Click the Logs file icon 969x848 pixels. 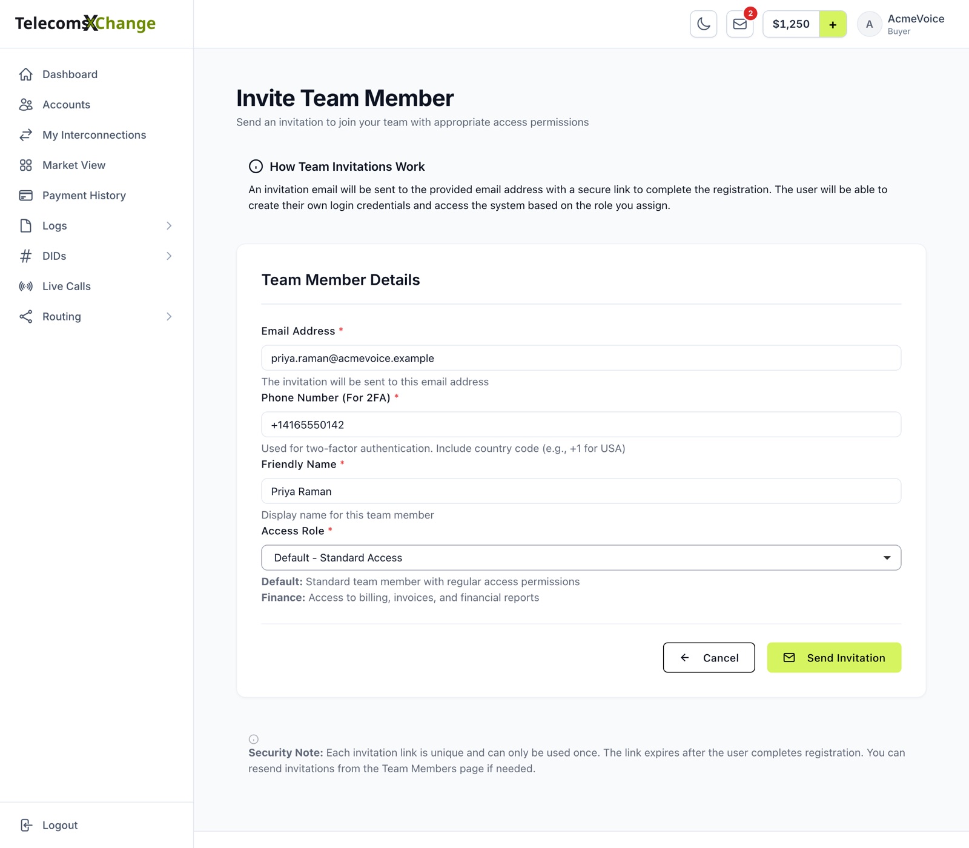[x=25, y=225]
